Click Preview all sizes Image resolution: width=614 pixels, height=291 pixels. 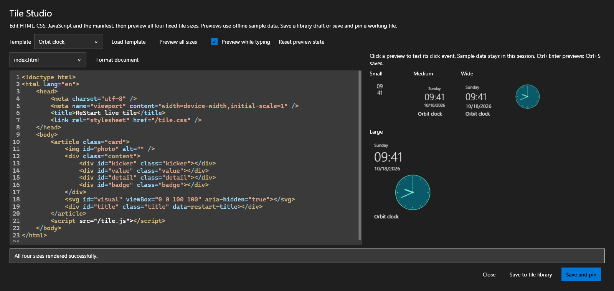pos(178,42)
